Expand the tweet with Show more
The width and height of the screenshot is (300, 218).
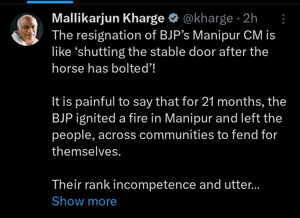[84, 201]
